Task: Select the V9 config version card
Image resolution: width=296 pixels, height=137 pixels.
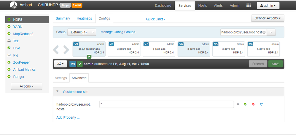Action: (89, 49)
